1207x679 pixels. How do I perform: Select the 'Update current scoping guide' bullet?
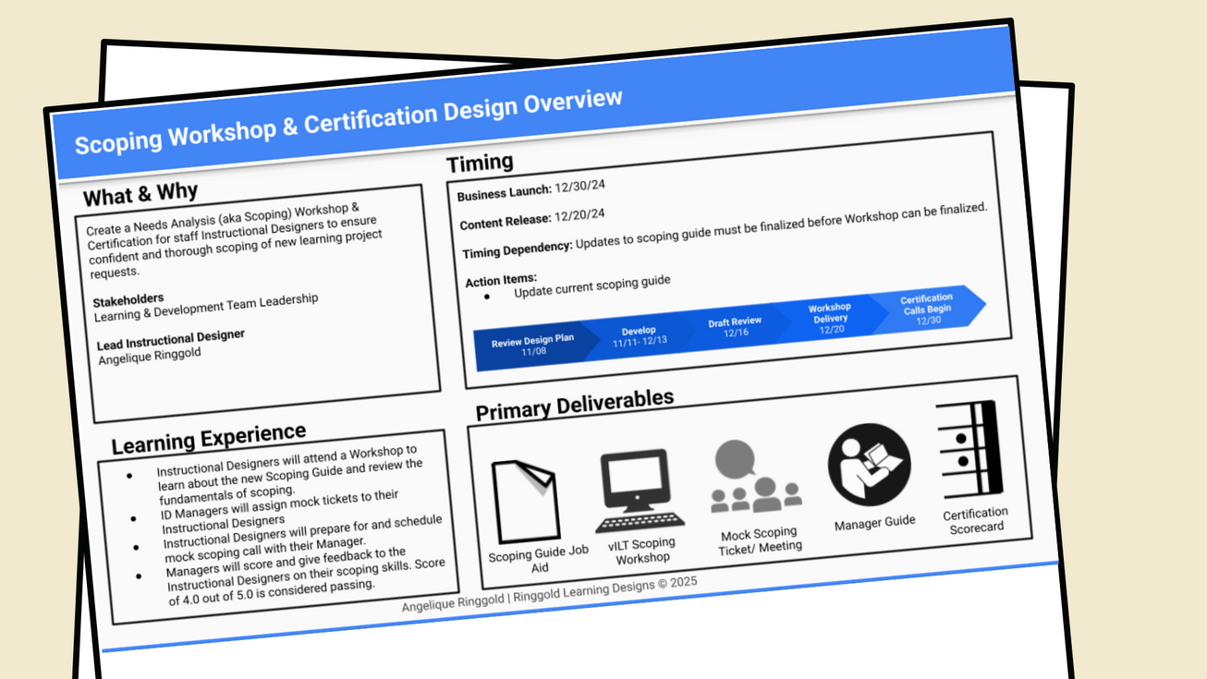tap(591, 286)
